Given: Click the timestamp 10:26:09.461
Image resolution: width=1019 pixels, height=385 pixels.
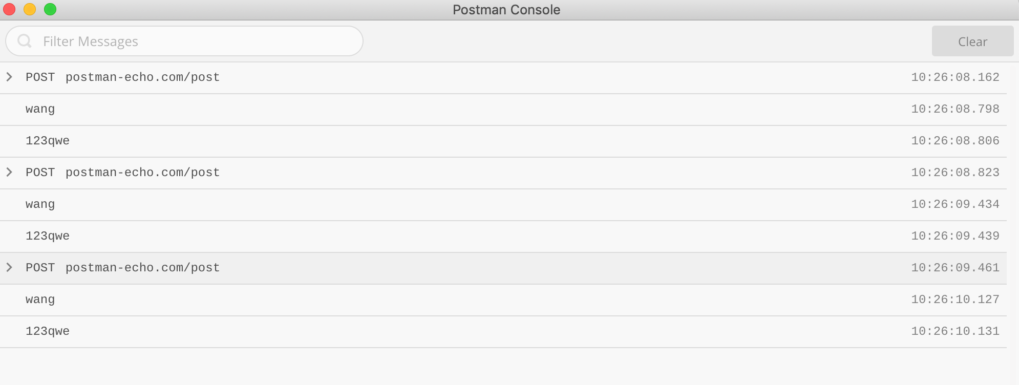Looking at the screenshot, I should 955,268.
